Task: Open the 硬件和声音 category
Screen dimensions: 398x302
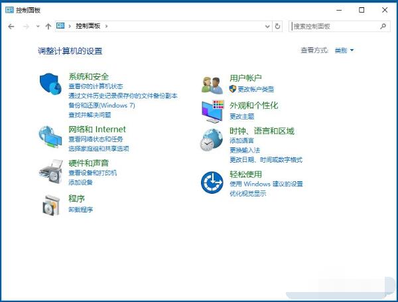Action: 89,163
